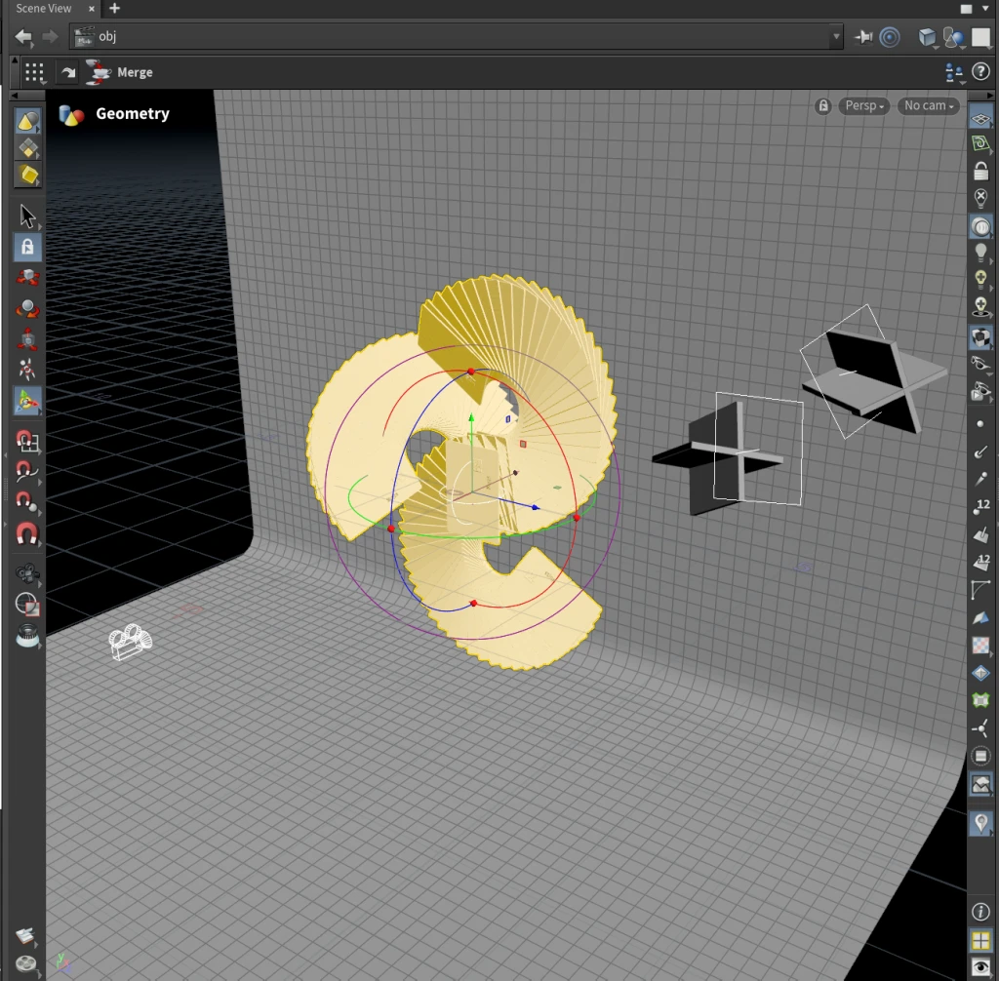
Task: Go forward with the right arrow
Action: pyautogui.click(x=50, y=37)
